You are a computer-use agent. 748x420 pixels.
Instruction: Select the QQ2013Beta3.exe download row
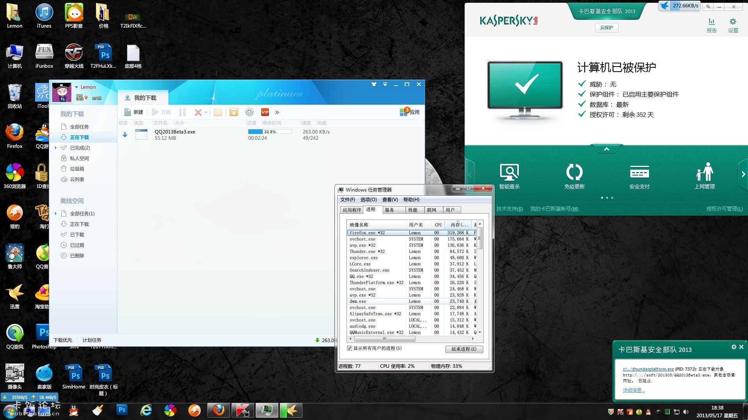[x=271, y=135]
